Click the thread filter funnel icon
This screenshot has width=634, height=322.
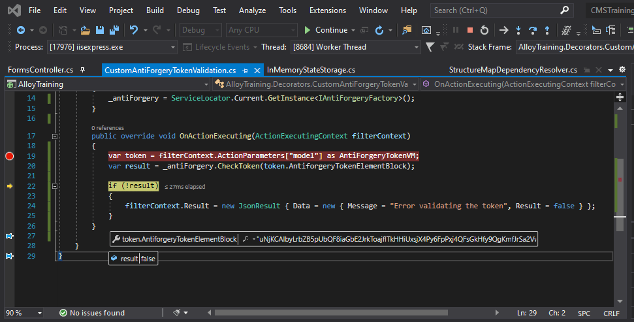tap(430, 47)
